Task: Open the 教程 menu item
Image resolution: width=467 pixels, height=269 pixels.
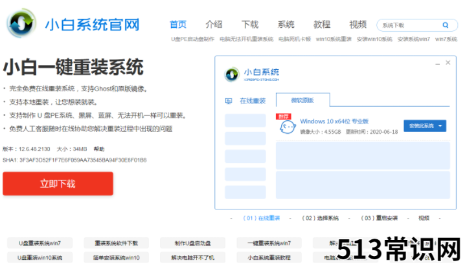Action: [322, 25]
